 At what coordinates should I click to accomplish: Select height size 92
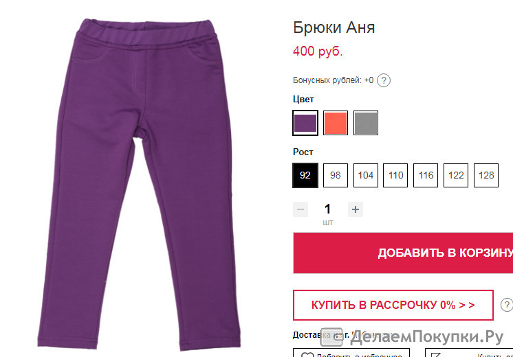[x=305, y=175]
